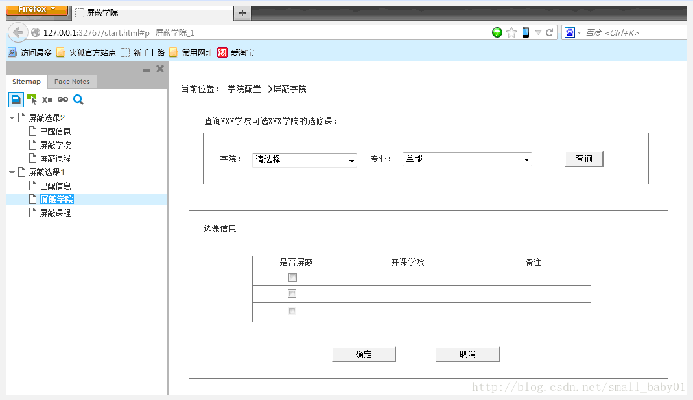Click the mobile phone icon in address bar

(x=526, y=32)
